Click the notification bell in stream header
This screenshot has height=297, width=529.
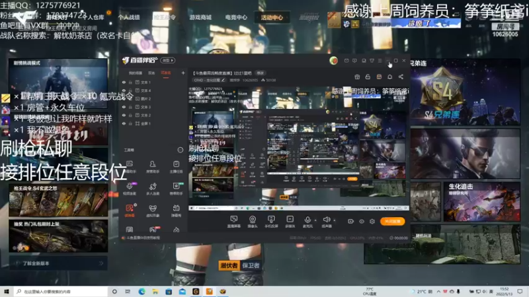coord(389,77)
